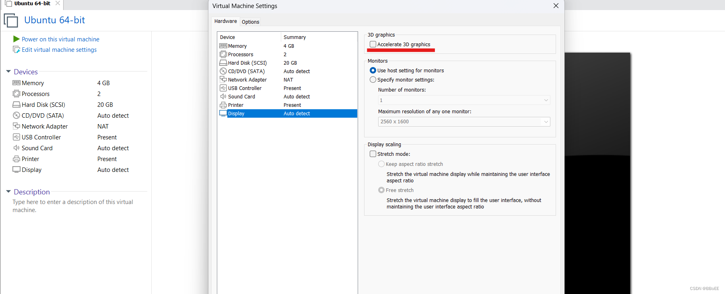Click the USB Controller icon in dialog list
725x294 pixels.
pos(223,88)
